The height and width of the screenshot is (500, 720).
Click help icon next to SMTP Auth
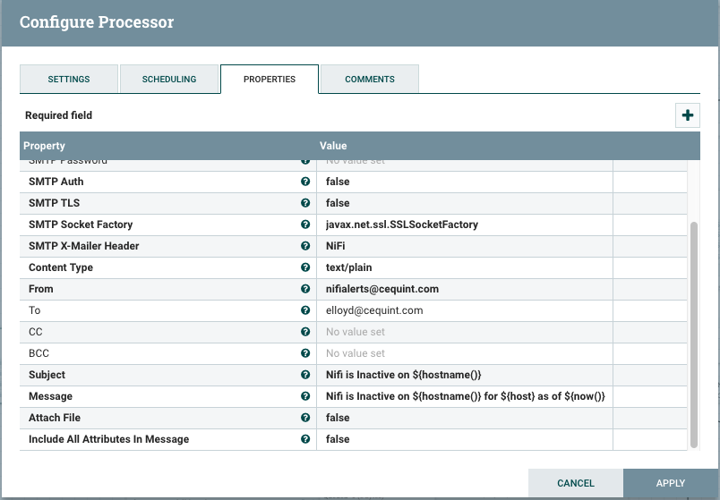[x=306, y=182]
